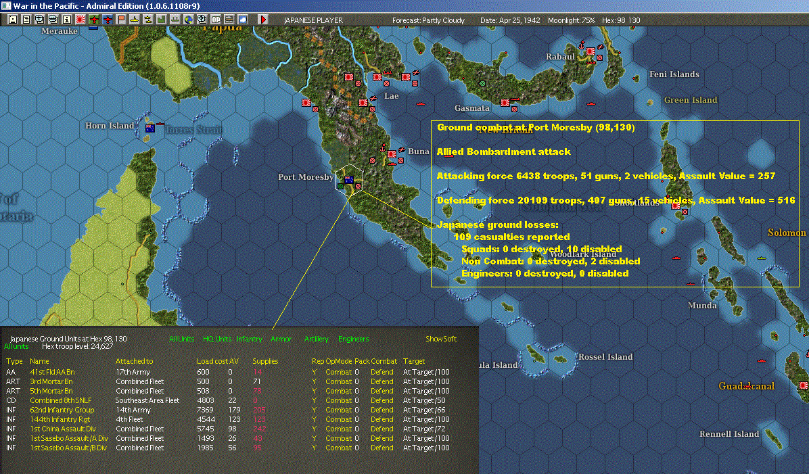
Task: Click the 'Date: Apr 25, 1942' status text
Action: [x=510, y=20]
